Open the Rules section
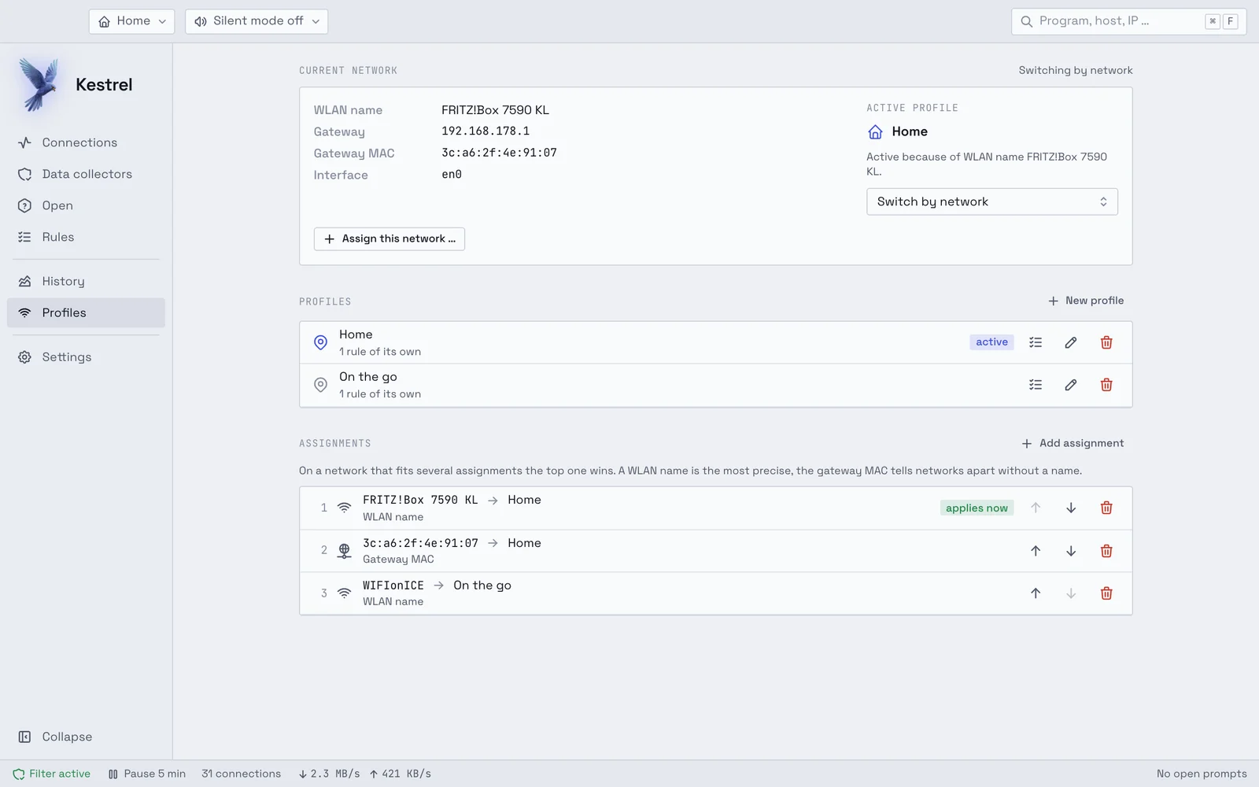1259x787 pixels. point(86,237)
